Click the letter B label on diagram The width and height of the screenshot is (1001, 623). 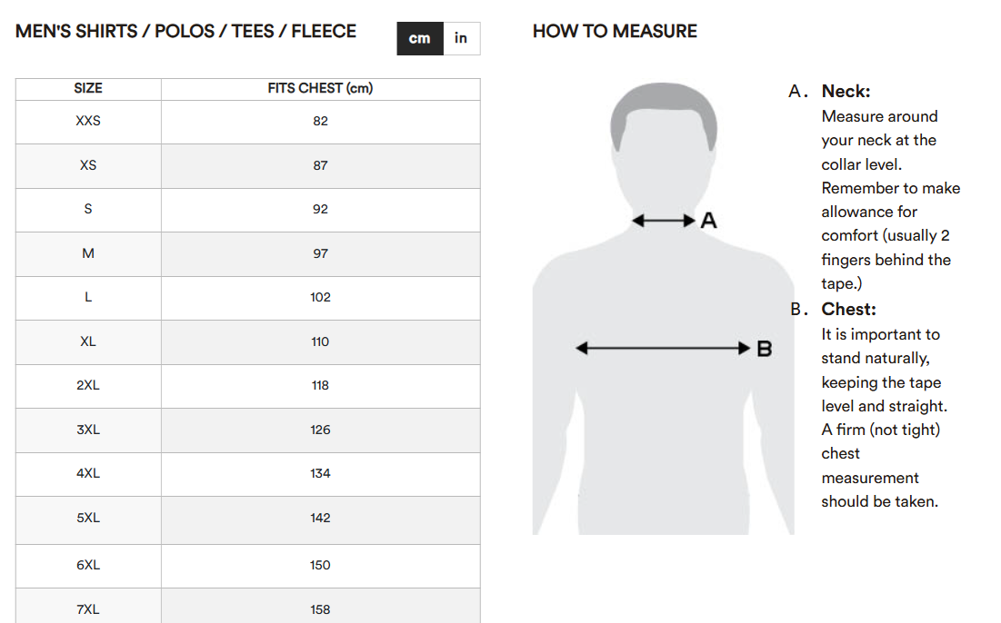(764, 349)
